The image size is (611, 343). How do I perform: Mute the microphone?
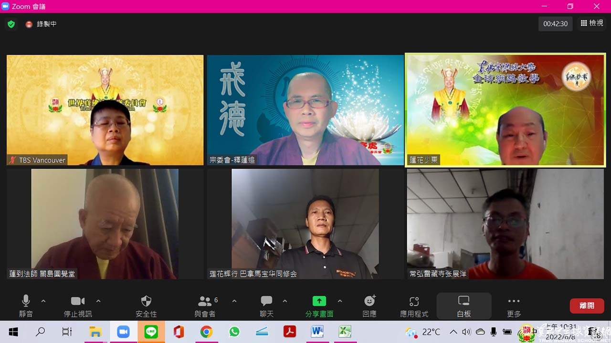point(26,306)
